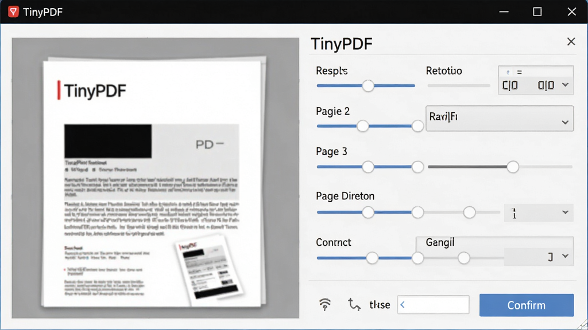
Task: Maximize the TinyPDF window
Action: (537, 12)
